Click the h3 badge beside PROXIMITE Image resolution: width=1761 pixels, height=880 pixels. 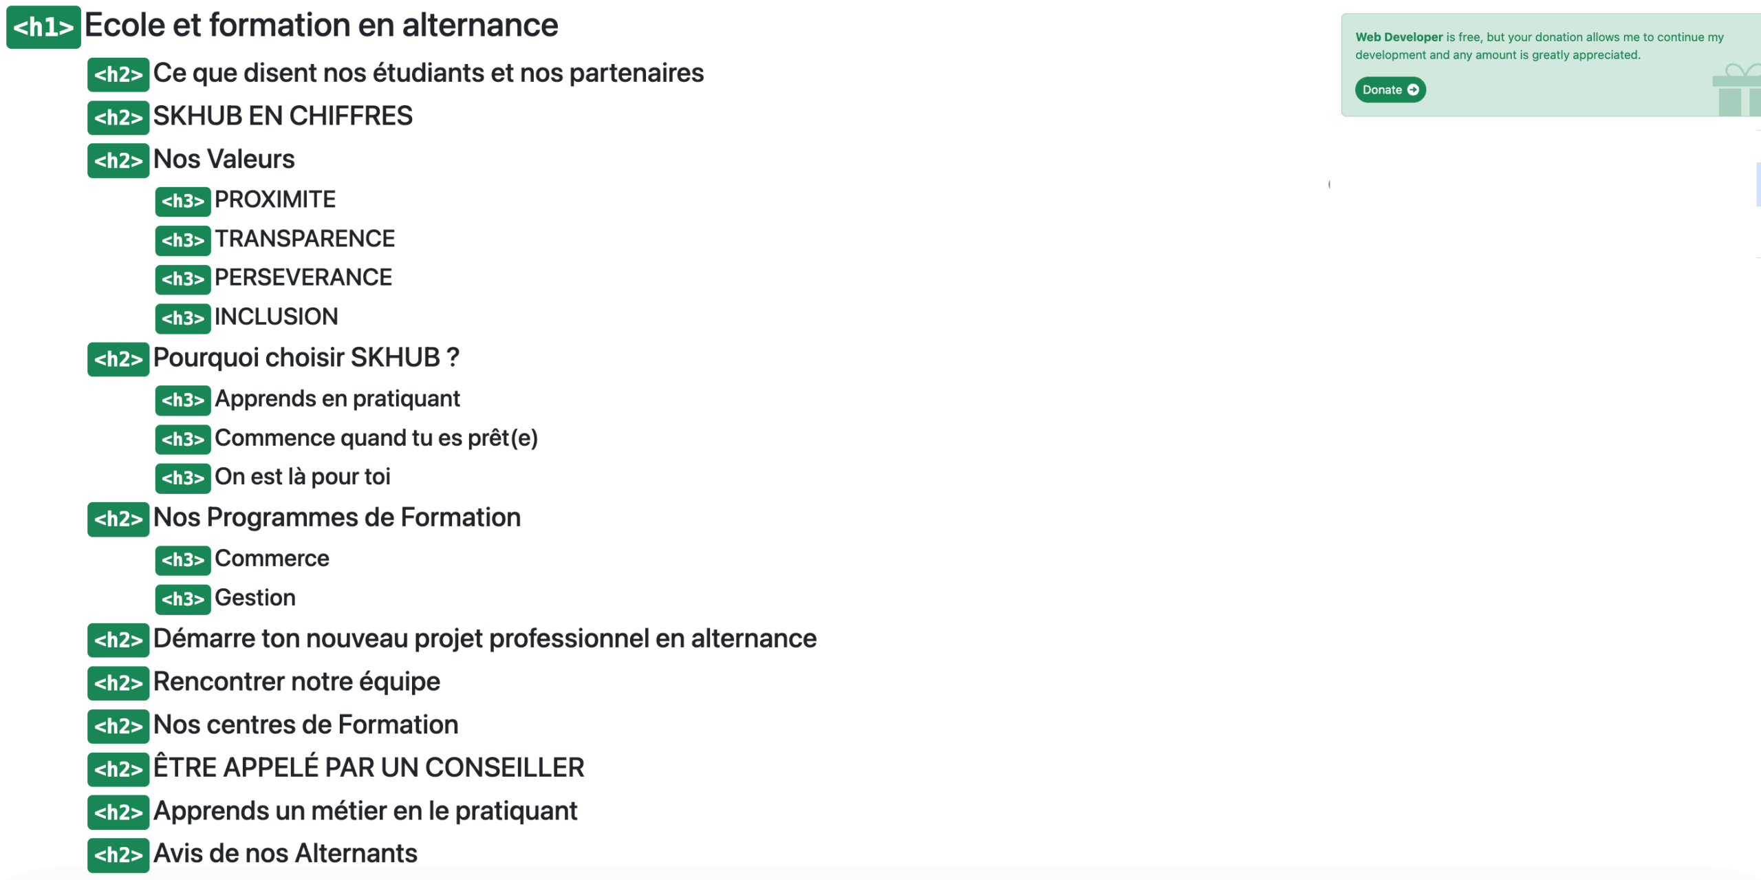click(x=183, y=202)
